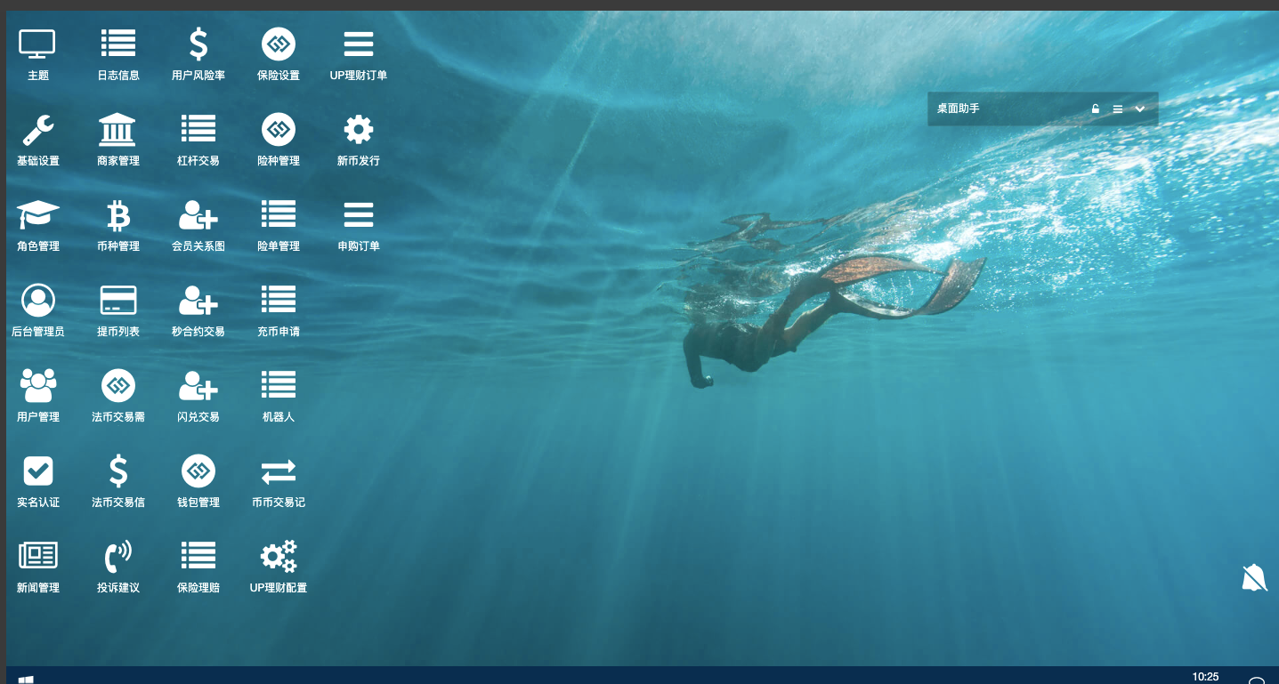Open the 桌面助手 hamburger menu
Screen dimensions: 1279x684
[x=1118, y=109]
